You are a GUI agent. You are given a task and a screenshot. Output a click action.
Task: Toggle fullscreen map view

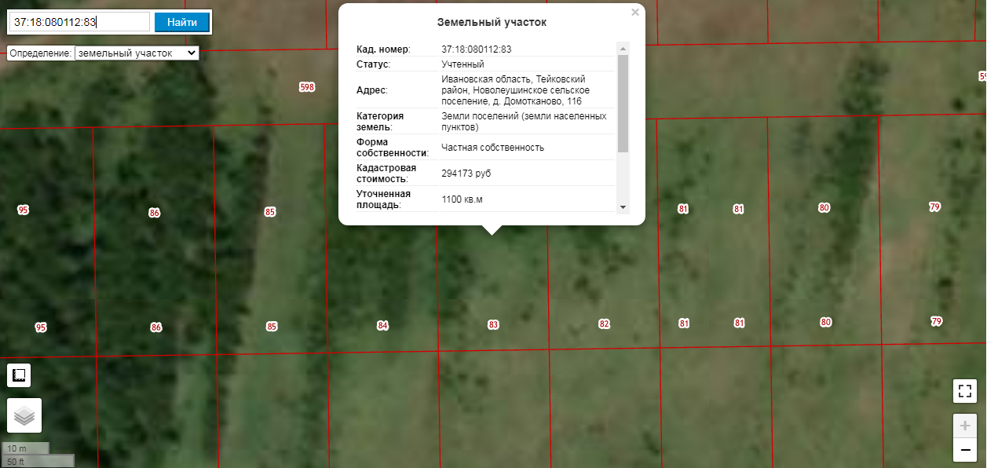[965, 390]
